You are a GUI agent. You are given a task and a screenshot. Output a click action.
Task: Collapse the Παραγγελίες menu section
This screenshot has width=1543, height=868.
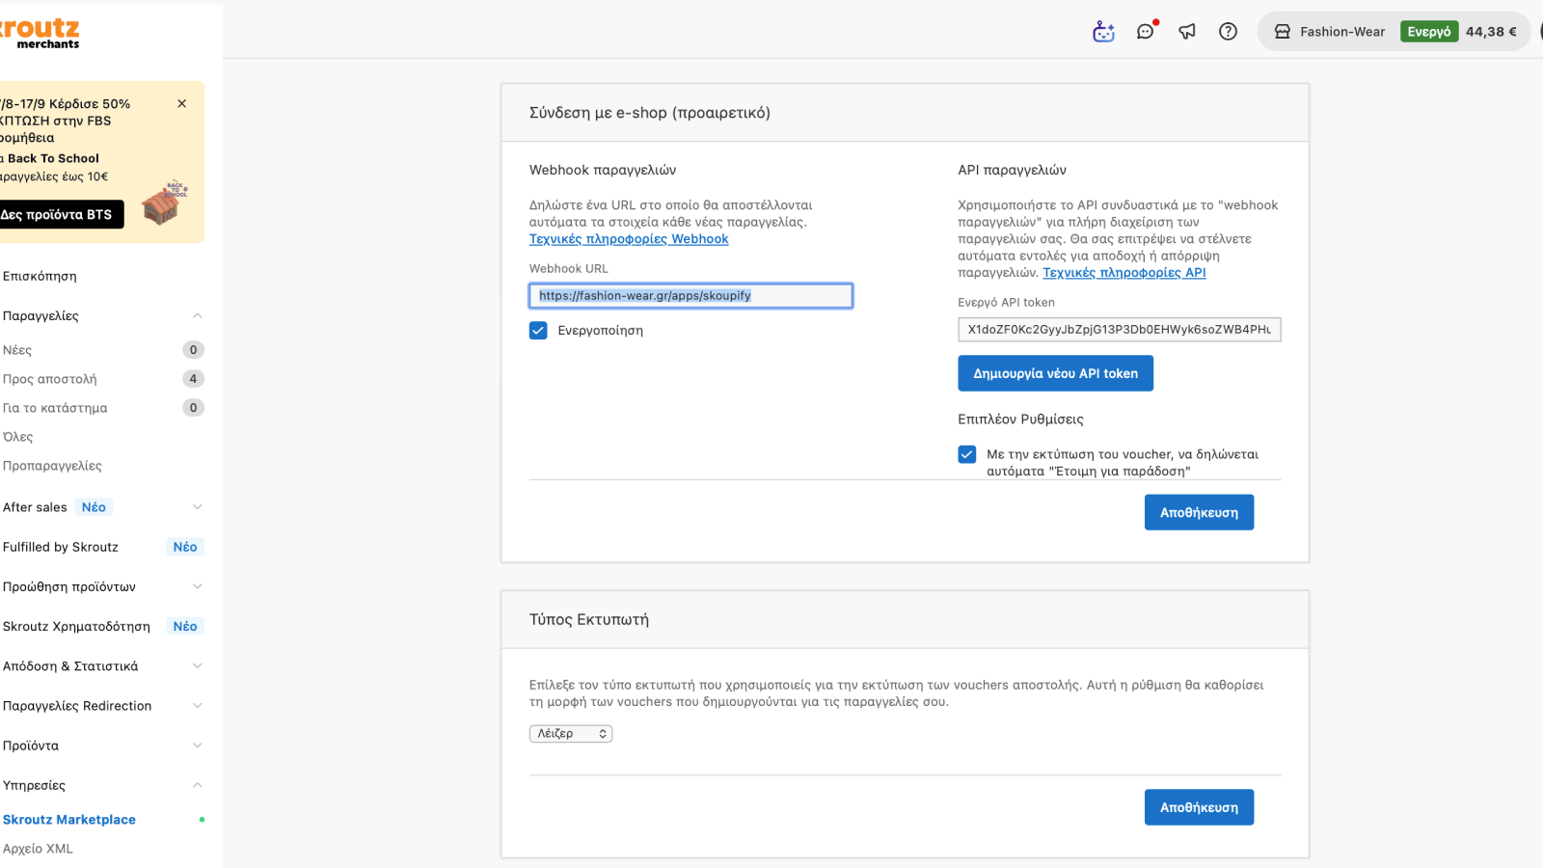click(198, 315)
